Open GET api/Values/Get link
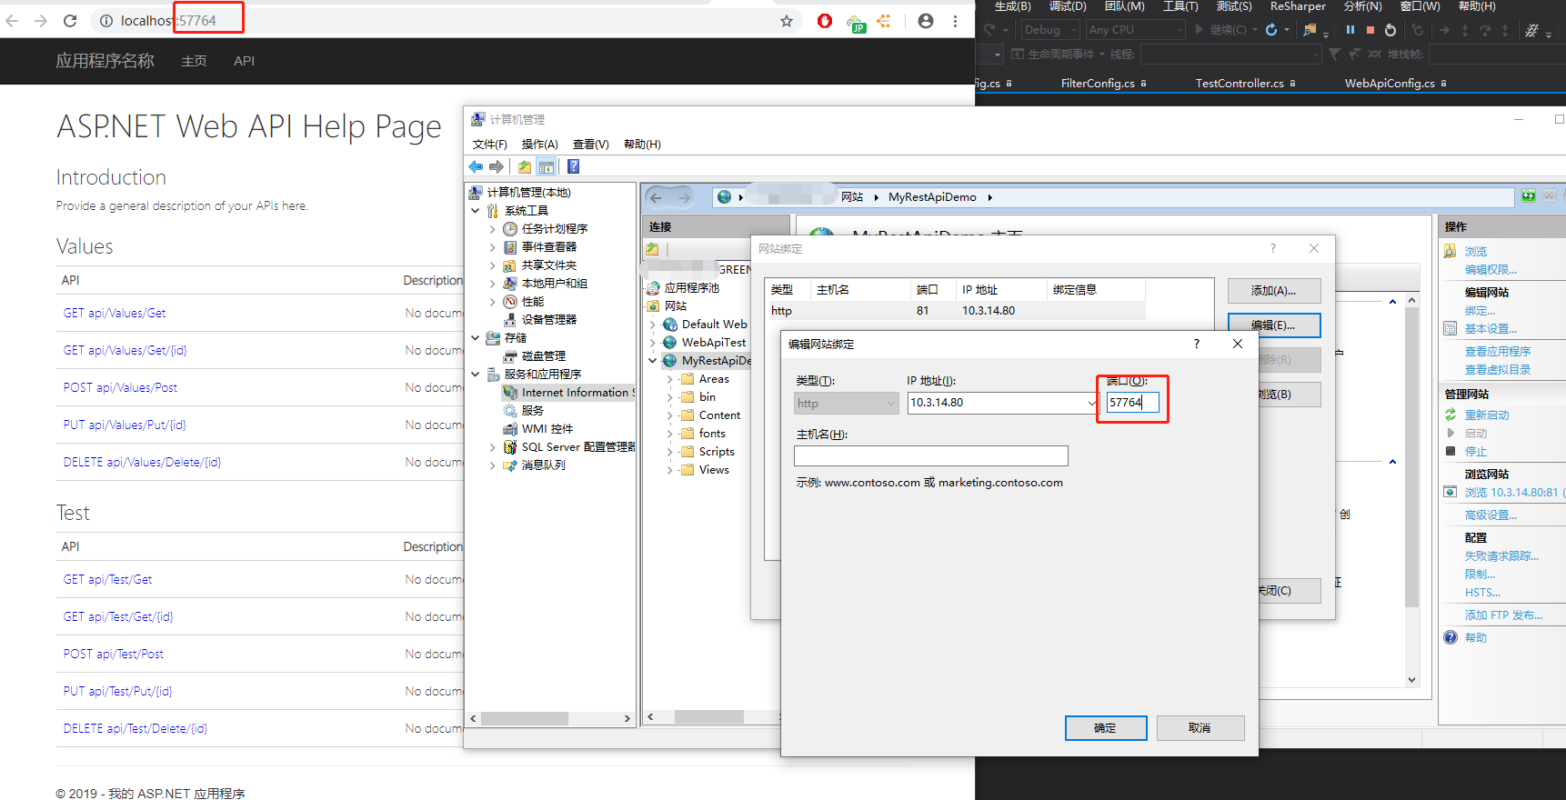This screenshot has height=800, width=1566. click(115, 314)
